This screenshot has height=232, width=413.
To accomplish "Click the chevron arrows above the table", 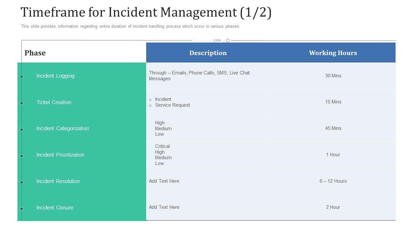I will (x=217, y=41).
